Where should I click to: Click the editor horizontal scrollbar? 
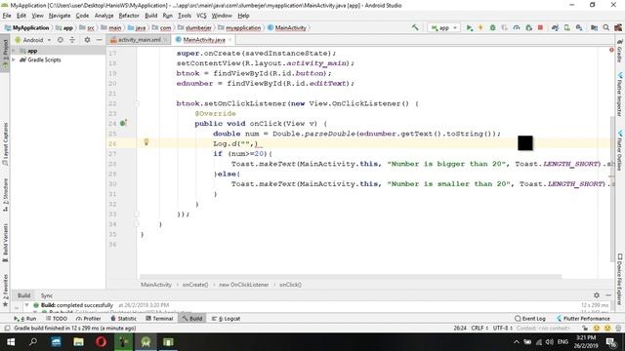(x=351, y=276)
